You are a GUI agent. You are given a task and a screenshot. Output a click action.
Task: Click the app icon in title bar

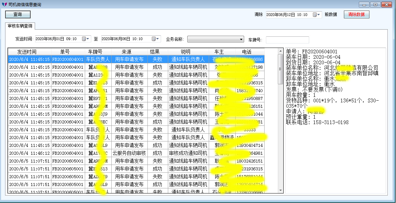click(4, 4)
